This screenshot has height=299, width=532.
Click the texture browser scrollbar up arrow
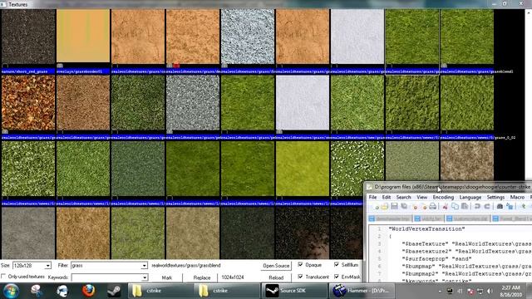529,12
